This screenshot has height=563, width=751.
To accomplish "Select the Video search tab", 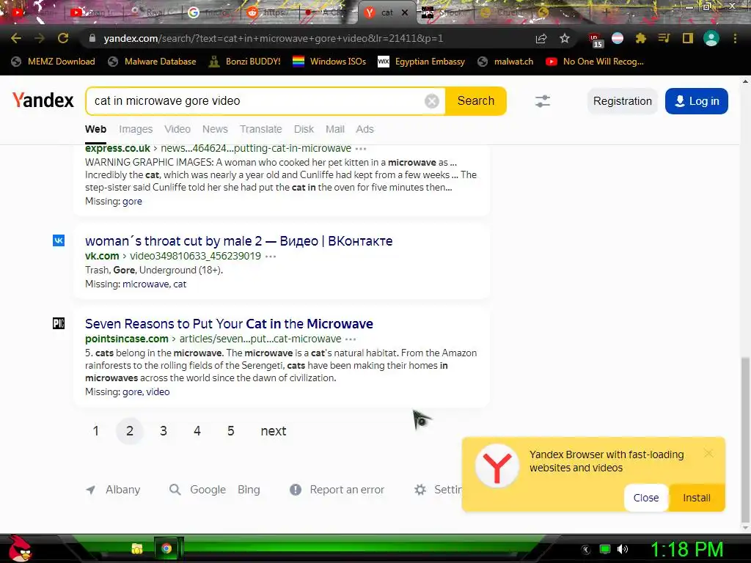I will click(x=177, y=129).
